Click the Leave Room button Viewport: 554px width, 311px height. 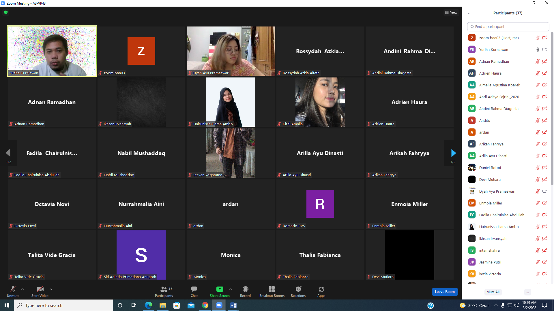445,292
